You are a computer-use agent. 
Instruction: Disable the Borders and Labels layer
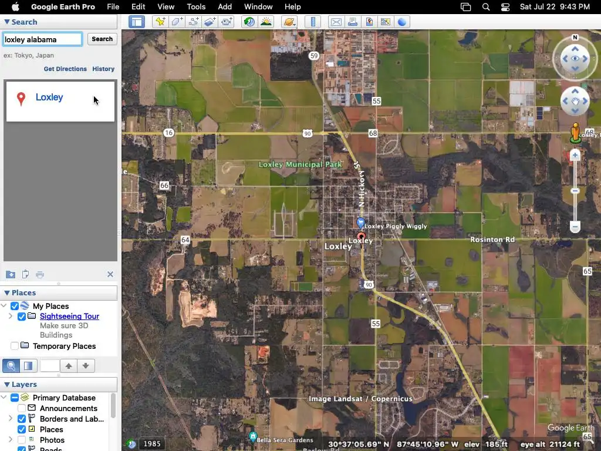pyautogui.click(x=22, y=419)
